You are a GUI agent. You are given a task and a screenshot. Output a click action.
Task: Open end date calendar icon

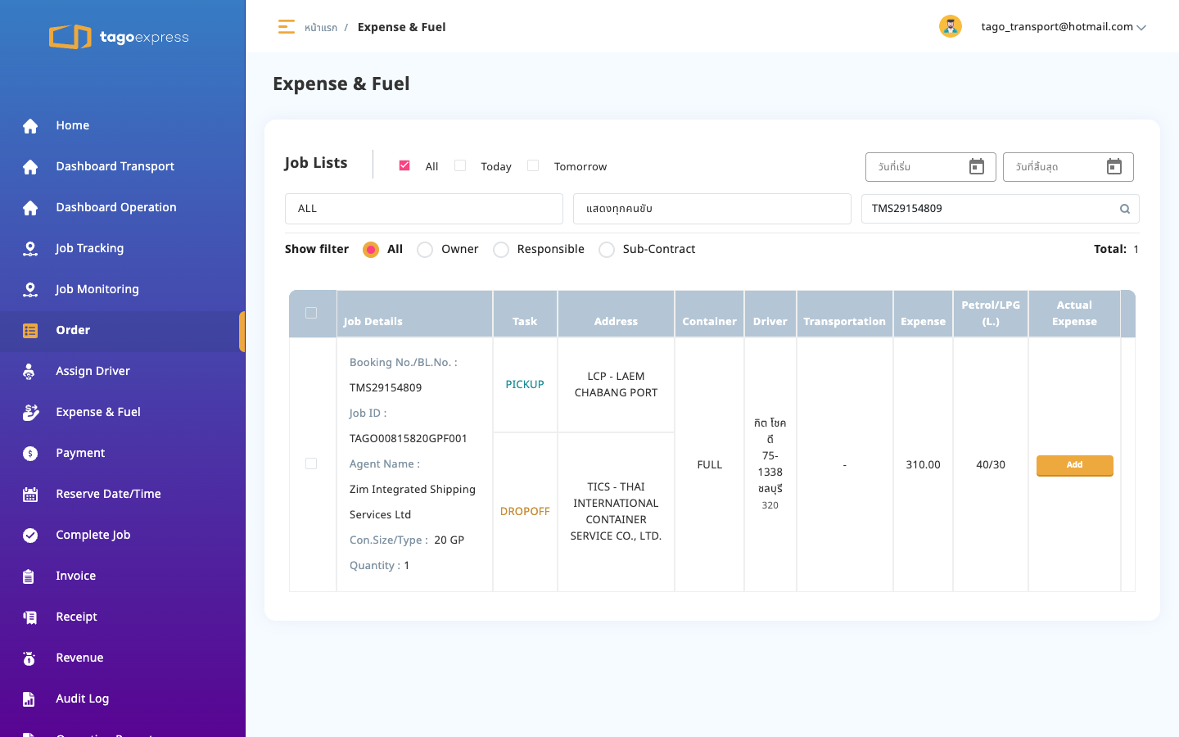[1114, 167]
